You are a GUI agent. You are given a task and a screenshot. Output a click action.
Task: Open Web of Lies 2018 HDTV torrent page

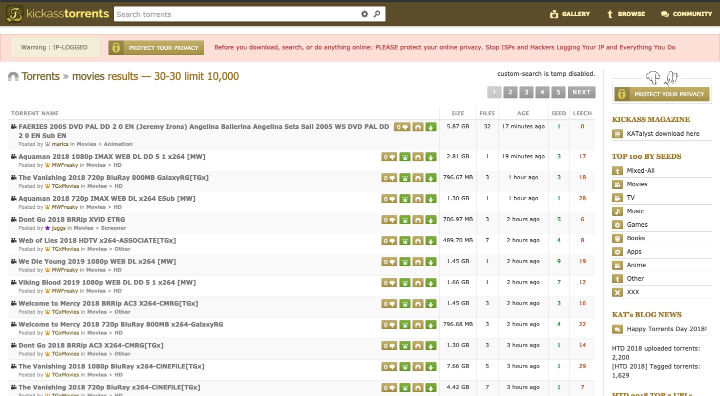[97, 240]
